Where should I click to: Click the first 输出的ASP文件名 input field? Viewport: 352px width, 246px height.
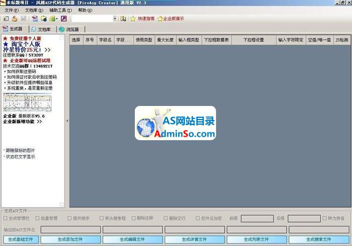[70, 229]
